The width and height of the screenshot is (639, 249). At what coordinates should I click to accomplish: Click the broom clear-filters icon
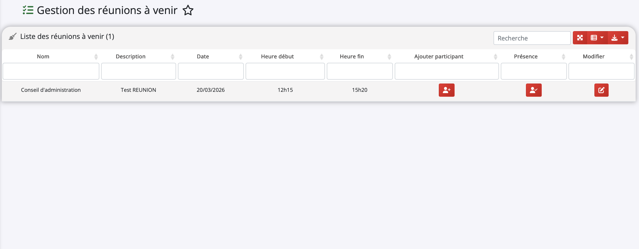point(12,37)
